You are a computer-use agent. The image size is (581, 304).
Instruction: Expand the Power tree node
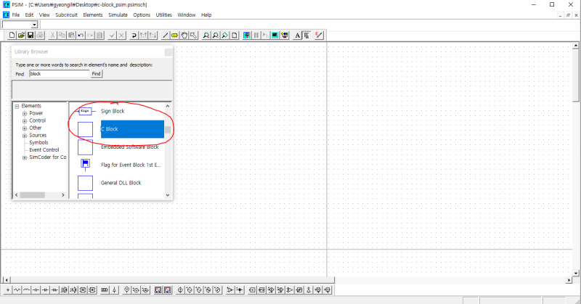point(25,114)
